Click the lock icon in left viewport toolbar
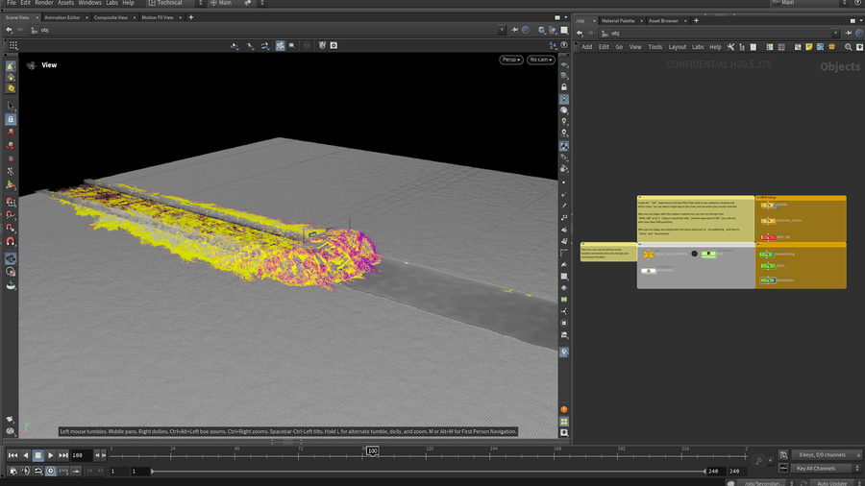 11,119
